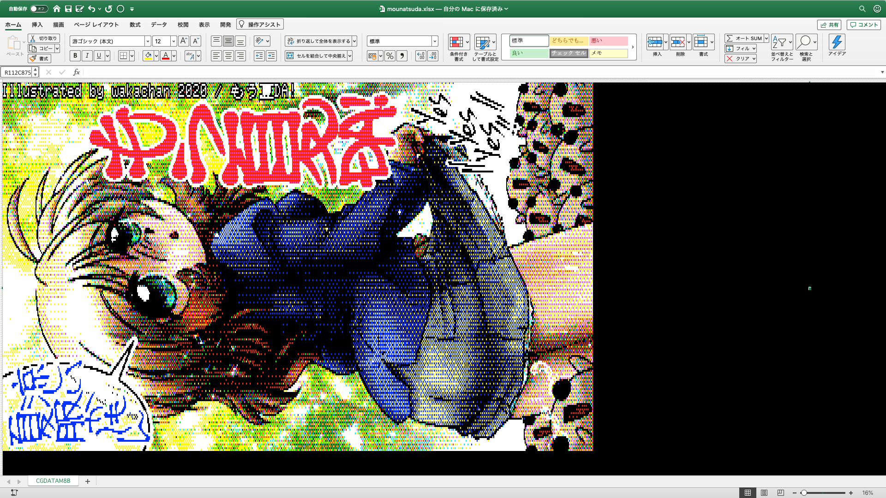Screen dimensions: 886x498
Task: Toggle Bold formatting
Action: [x=75, y=56]
